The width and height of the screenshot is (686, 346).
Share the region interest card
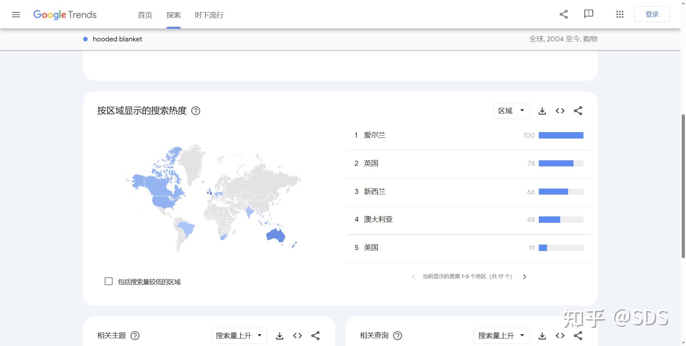pyautogui.click(x=578, y=111)
